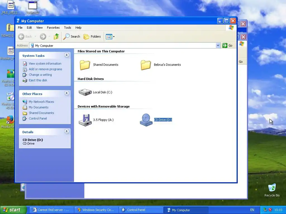Select the Russian_M desktop icon
The height and width of the screenshot is (214, 286).
coord(8,53)
